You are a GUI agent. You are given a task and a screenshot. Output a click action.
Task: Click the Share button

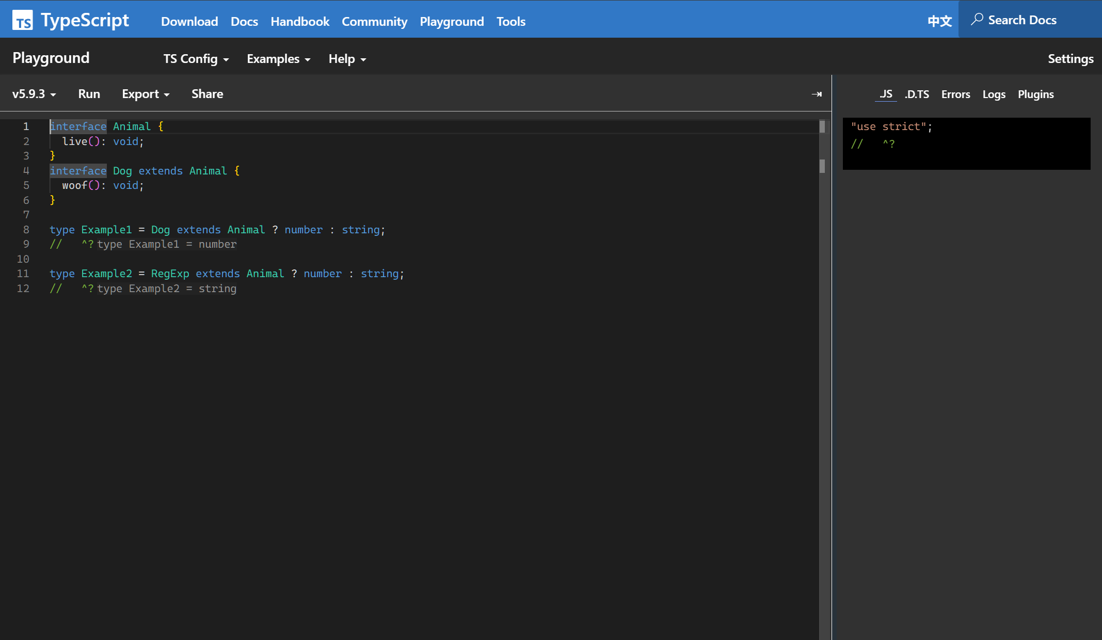(207, 94)
